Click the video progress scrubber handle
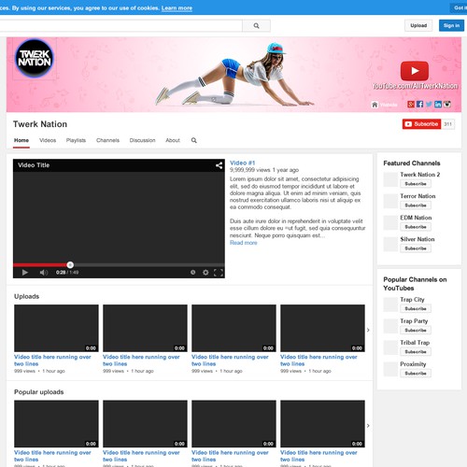467x467 pixels. (x=70, y=265)
